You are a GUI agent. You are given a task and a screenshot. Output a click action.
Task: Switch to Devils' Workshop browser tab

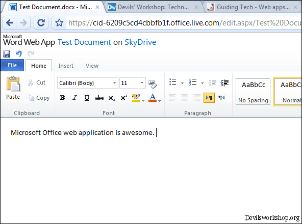click(153, 7)
